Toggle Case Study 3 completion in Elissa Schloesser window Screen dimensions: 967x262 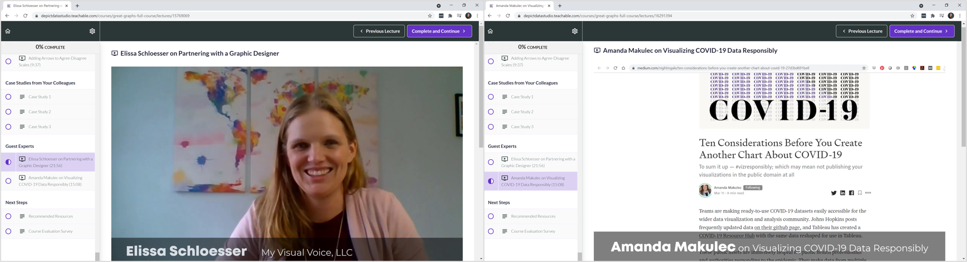pos(8,127)
